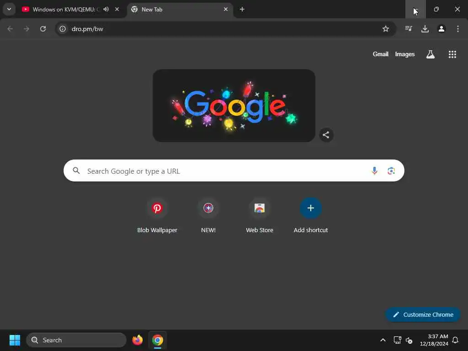Search by image with Google Lens
The image size is (468, 351).
pyautogui.click(x=391, y=171)
